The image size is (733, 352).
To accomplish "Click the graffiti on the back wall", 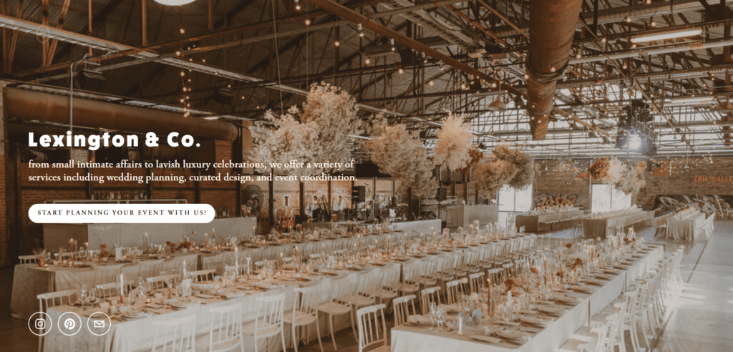I will (x=555, y=200).
